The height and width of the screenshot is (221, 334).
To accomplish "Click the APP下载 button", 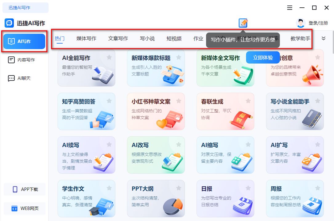I will click(x=25, y=189).
